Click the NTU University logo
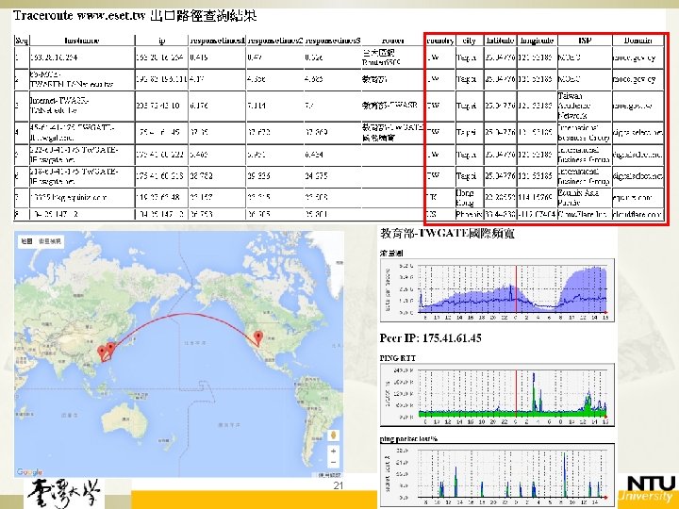The height and width of the screenshot is (509, 679). coord(647,488)
